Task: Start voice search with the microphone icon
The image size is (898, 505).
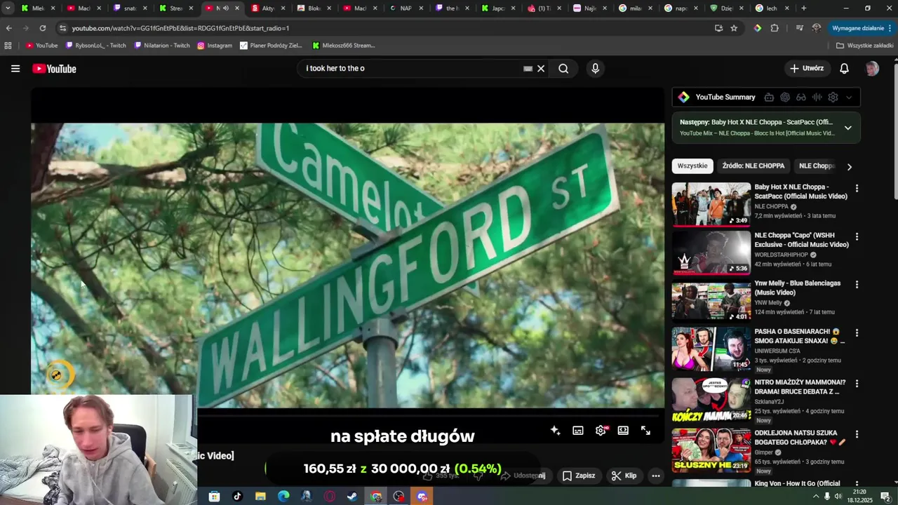Action: pyautogui.click(x=595, y=69)
